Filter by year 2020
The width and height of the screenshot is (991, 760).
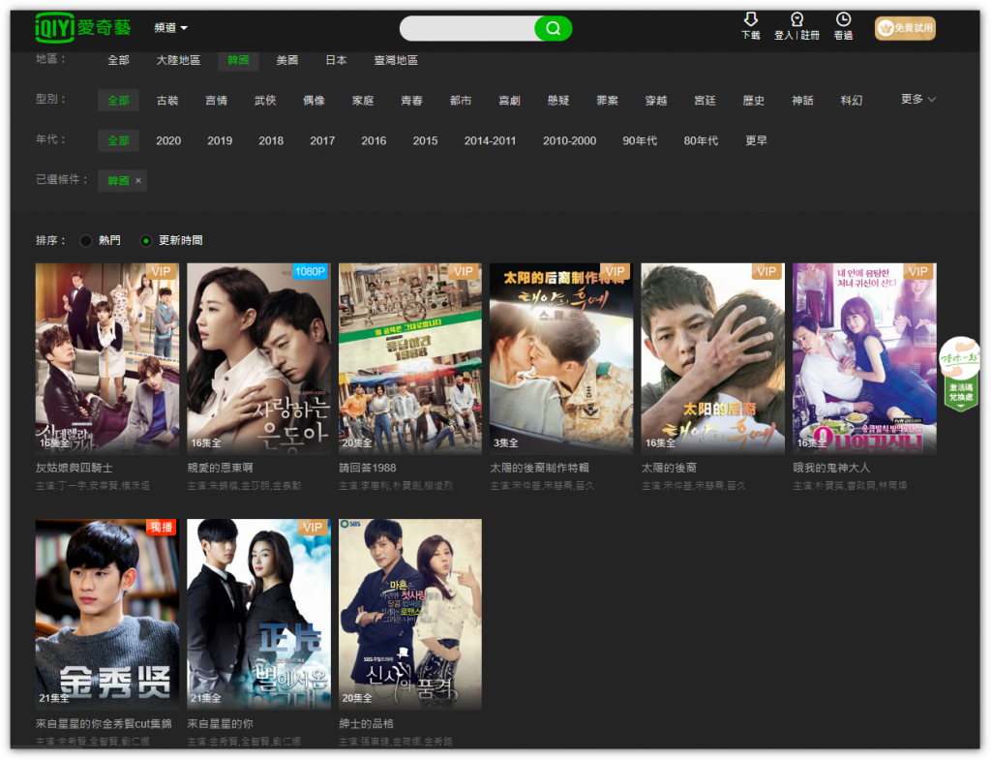coord(168,141)
